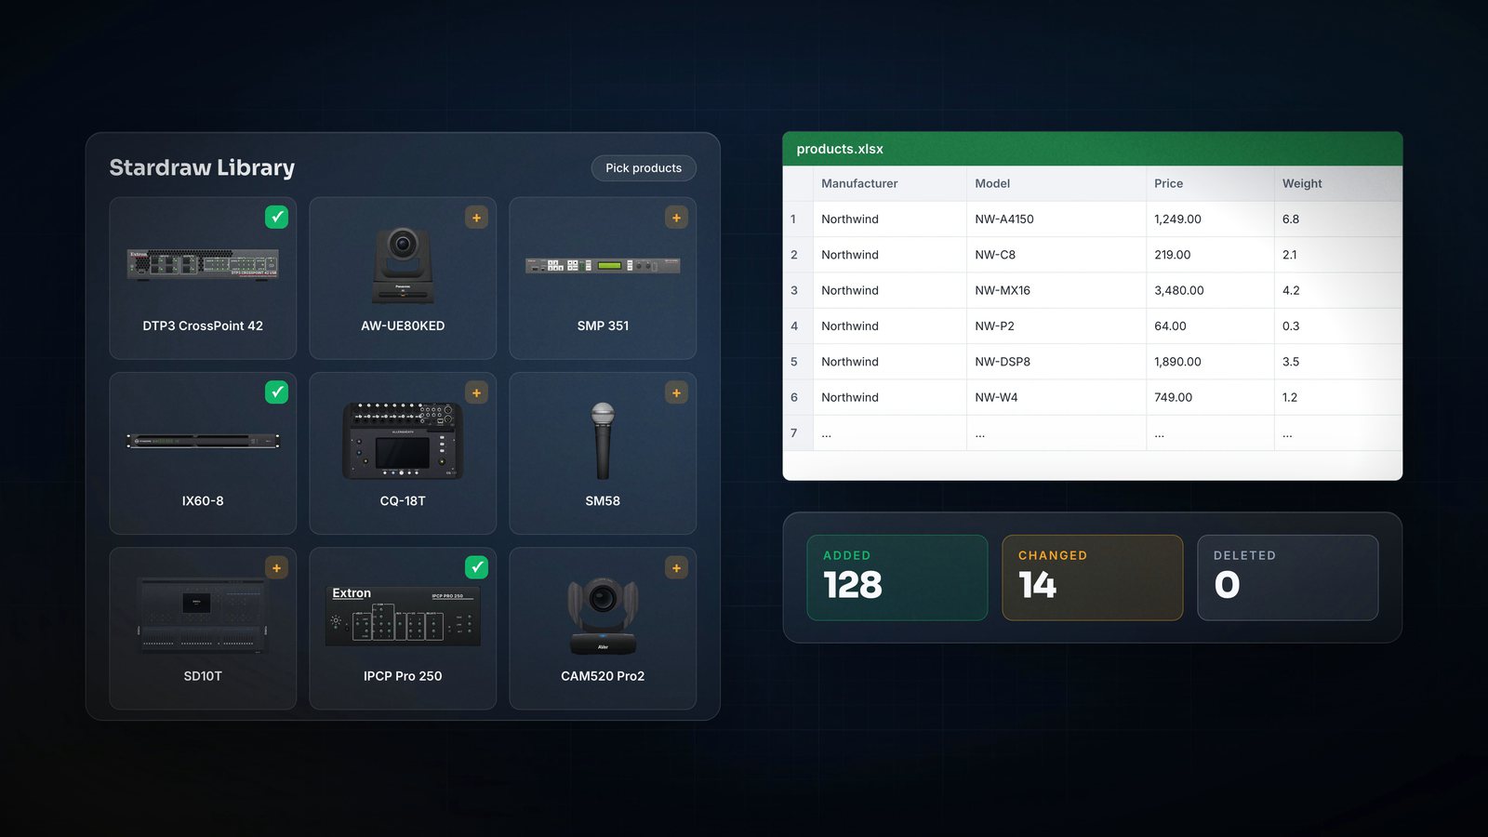Click the plus icon on AW-UE80KED card
The image size is (1488, 837).
coord(476,218)
